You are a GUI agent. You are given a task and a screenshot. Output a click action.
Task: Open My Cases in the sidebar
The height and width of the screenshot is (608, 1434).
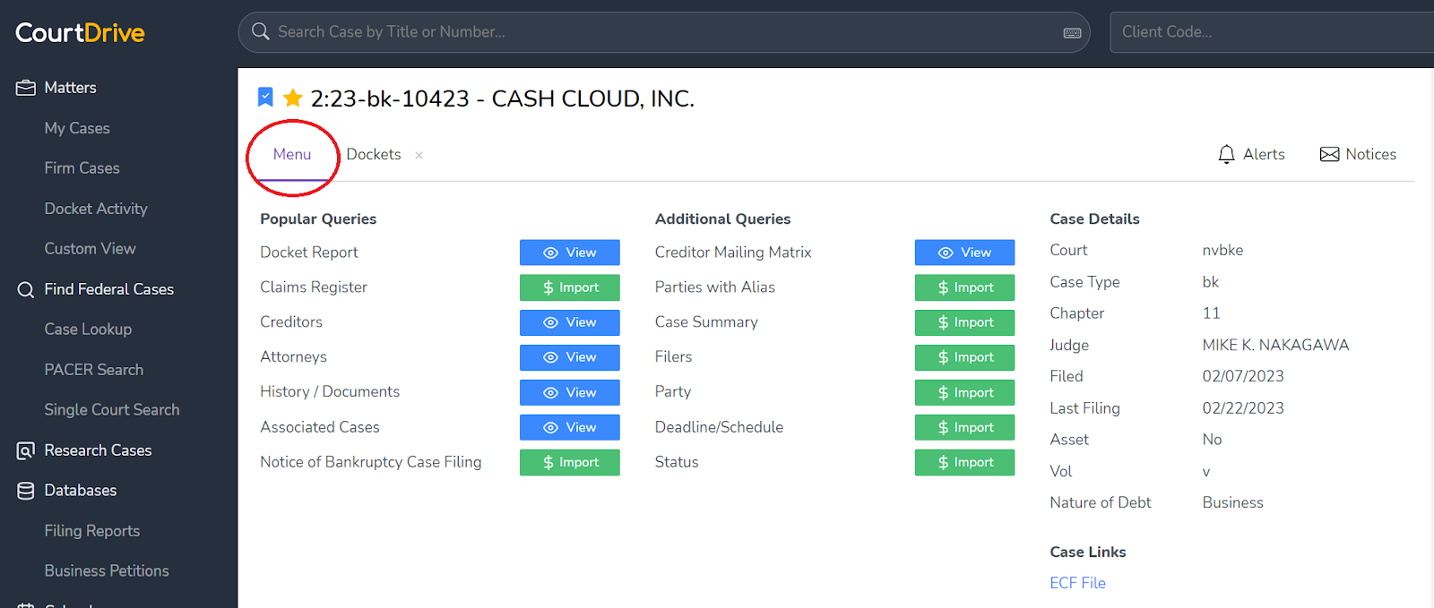click(x=77, y=128)
